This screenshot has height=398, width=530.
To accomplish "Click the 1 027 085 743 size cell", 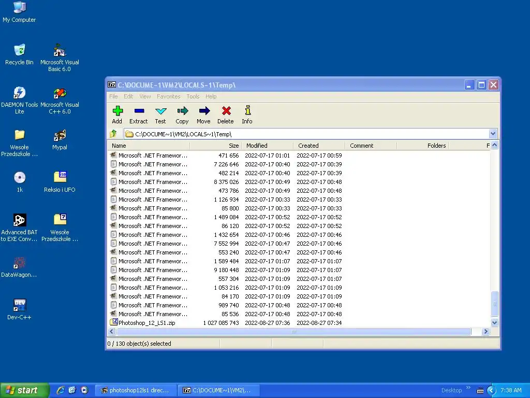I will pyautogui.click(x=220, y=322).
